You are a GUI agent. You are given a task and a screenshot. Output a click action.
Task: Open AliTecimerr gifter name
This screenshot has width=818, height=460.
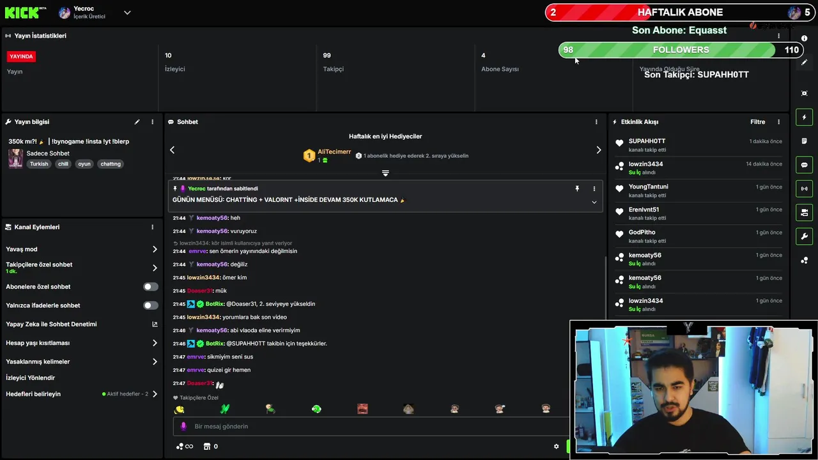click(x=334, y=152)
